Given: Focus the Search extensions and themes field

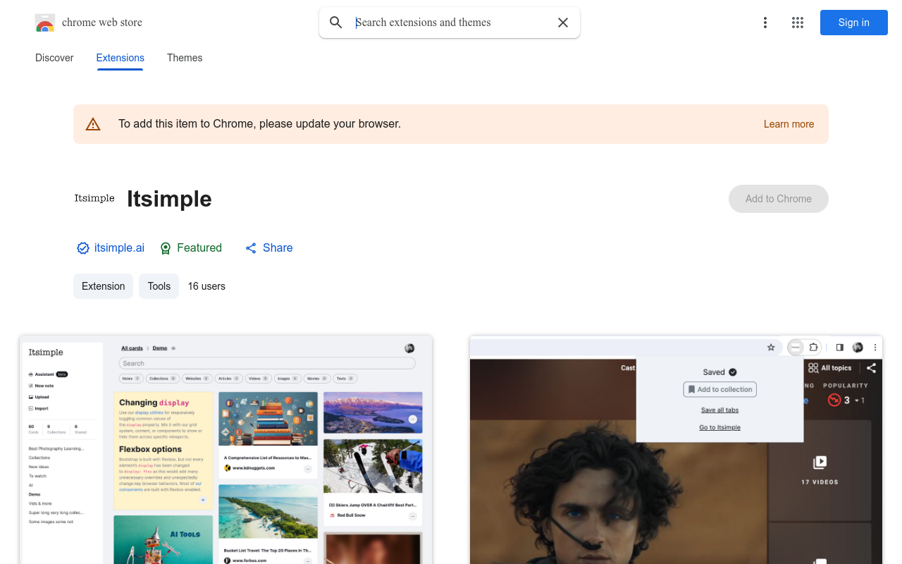Looking at the screenshot, I should click(451, 23).
